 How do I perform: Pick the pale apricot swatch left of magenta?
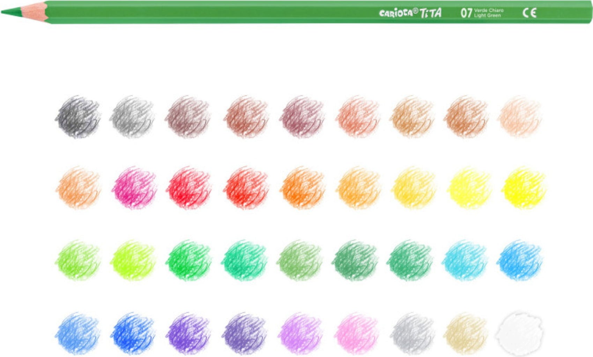point(79,188)
